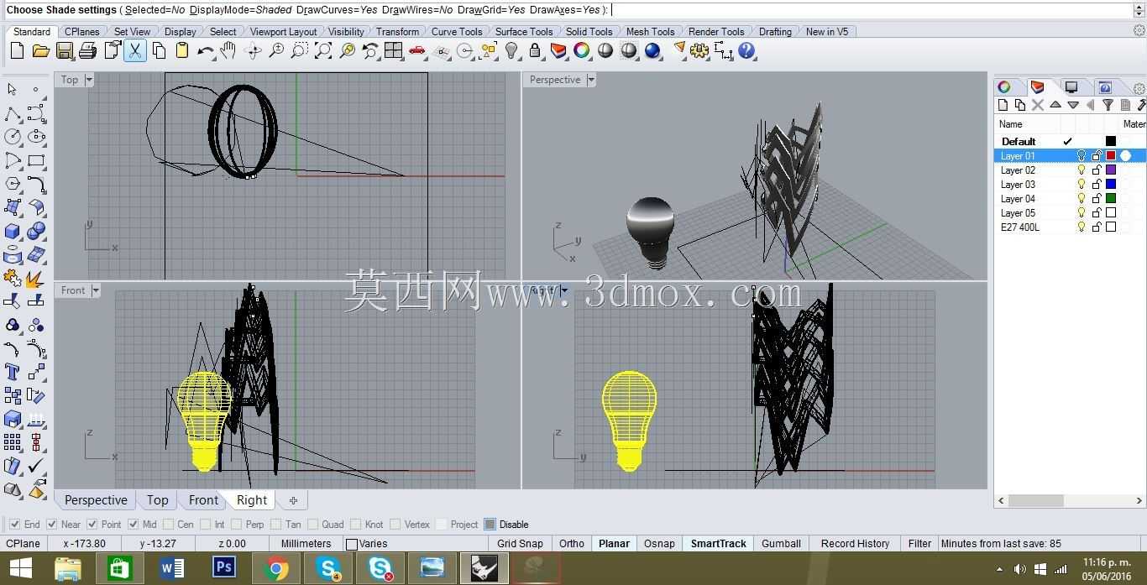Toggle the SmartTrack button
1147x585 pixels.
click(x=719, y=544)
